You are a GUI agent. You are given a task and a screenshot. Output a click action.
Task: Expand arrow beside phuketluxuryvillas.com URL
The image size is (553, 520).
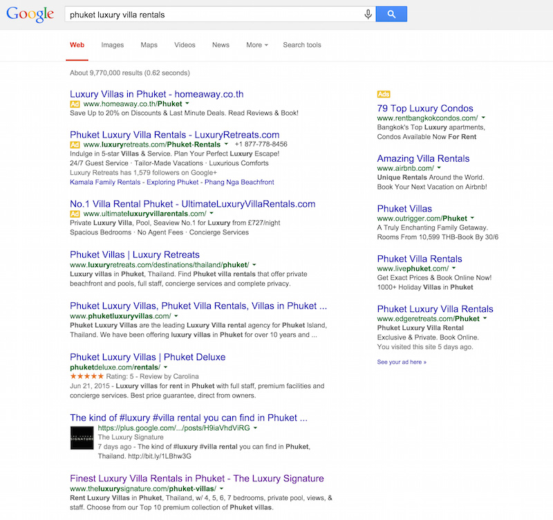click(176, 316)
